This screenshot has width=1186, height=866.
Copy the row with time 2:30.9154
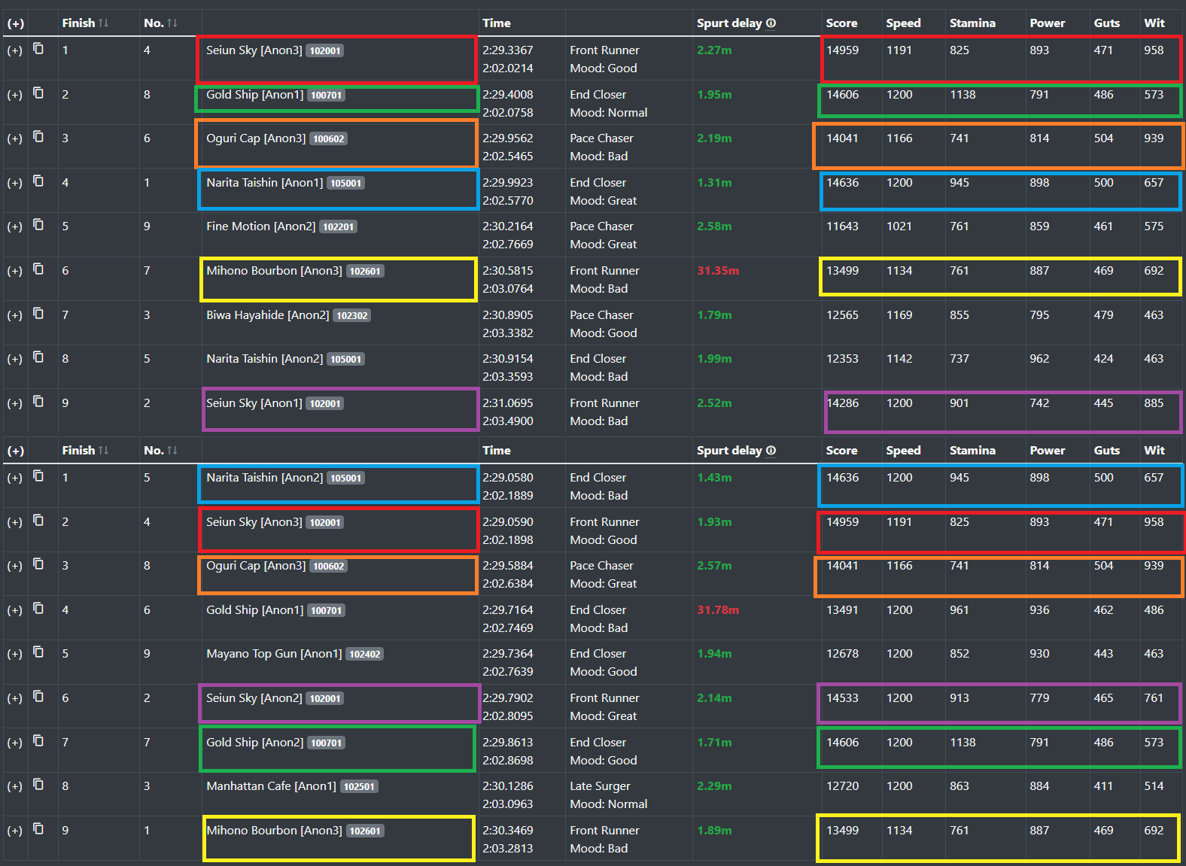click(x=38, y=357)
